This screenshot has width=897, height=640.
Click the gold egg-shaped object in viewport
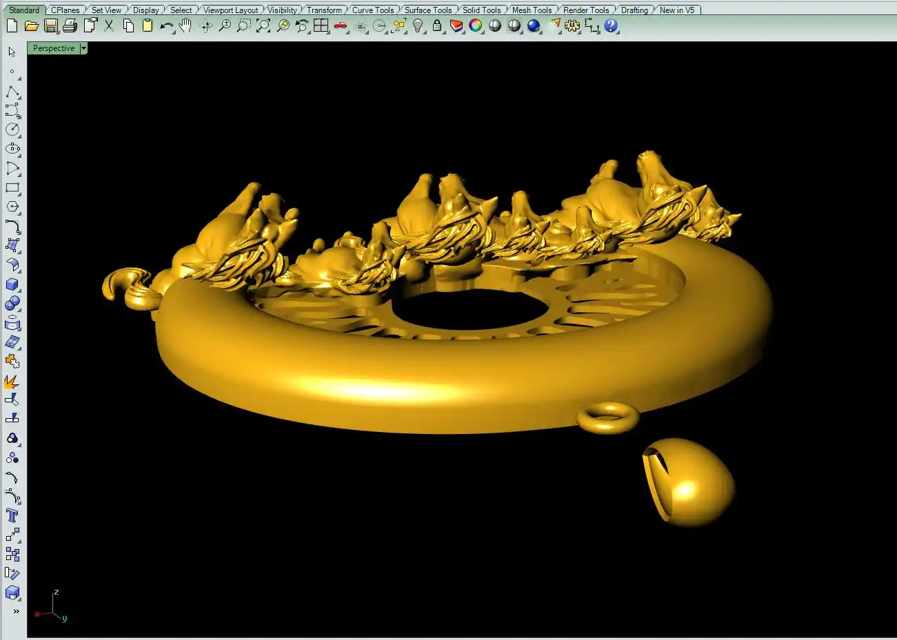click(x=689, y=483)
